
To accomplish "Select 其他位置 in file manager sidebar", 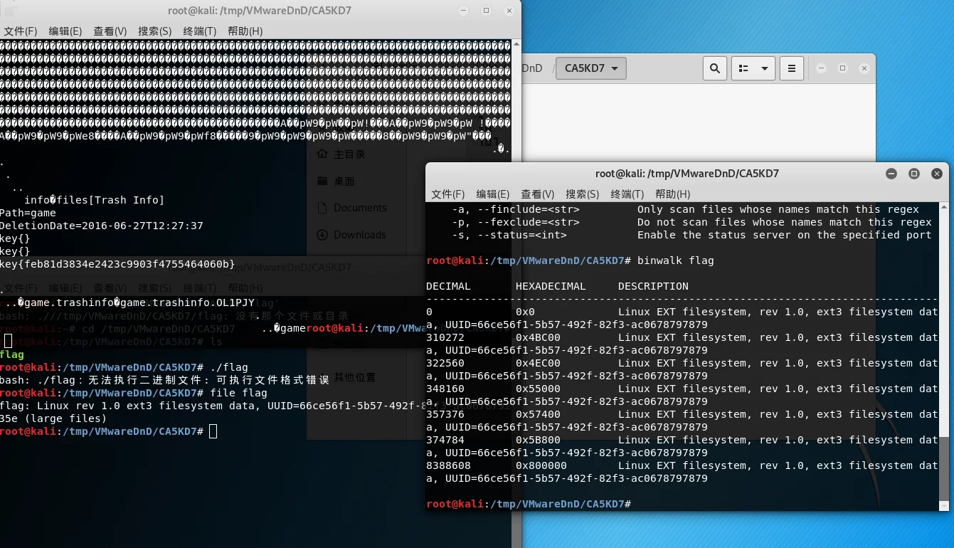I will [355, 377].
